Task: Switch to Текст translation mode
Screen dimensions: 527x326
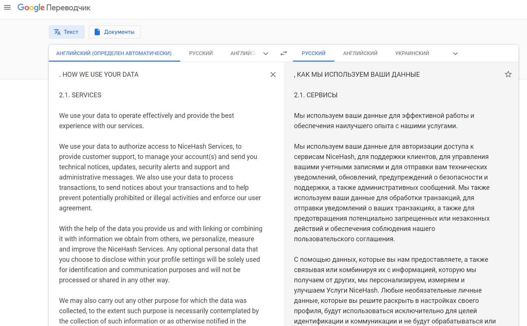Action: (x=66, y=32)
